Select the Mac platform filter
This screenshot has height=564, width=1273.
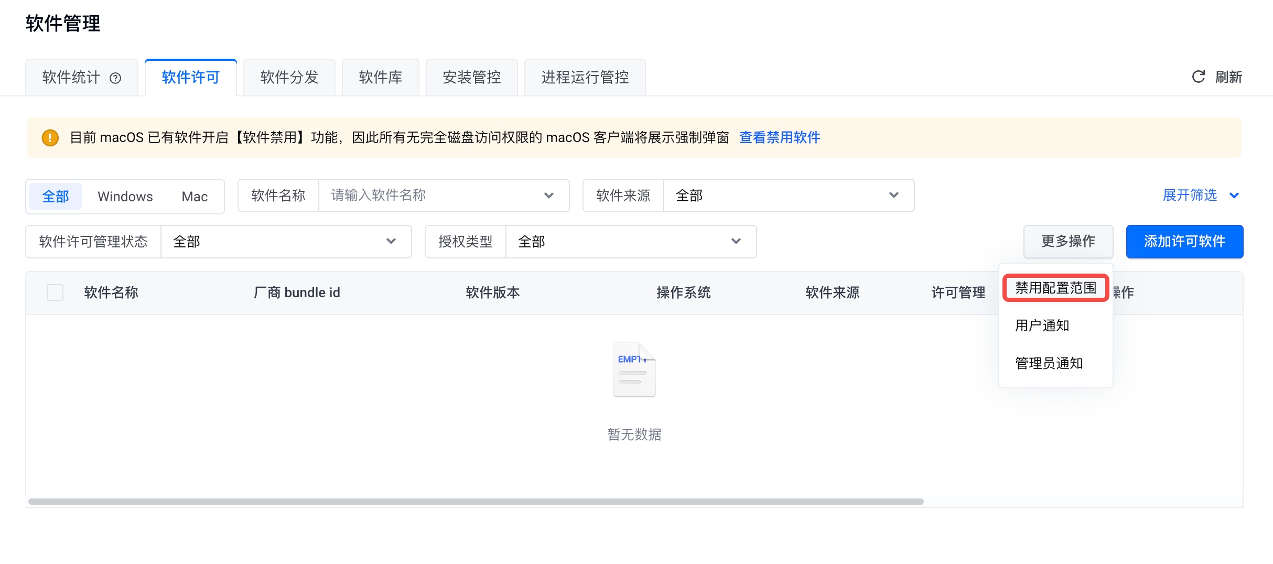click(x=195, y=197)
